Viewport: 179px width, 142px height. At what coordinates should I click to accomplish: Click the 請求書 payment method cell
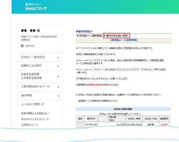click(151, 125)
